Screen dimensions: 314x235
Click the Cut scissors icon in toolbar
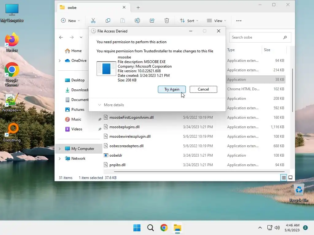coord(93,21)
